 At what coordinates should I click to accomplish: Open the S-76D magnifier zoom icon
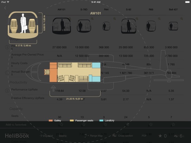click(x=92, y=19)
